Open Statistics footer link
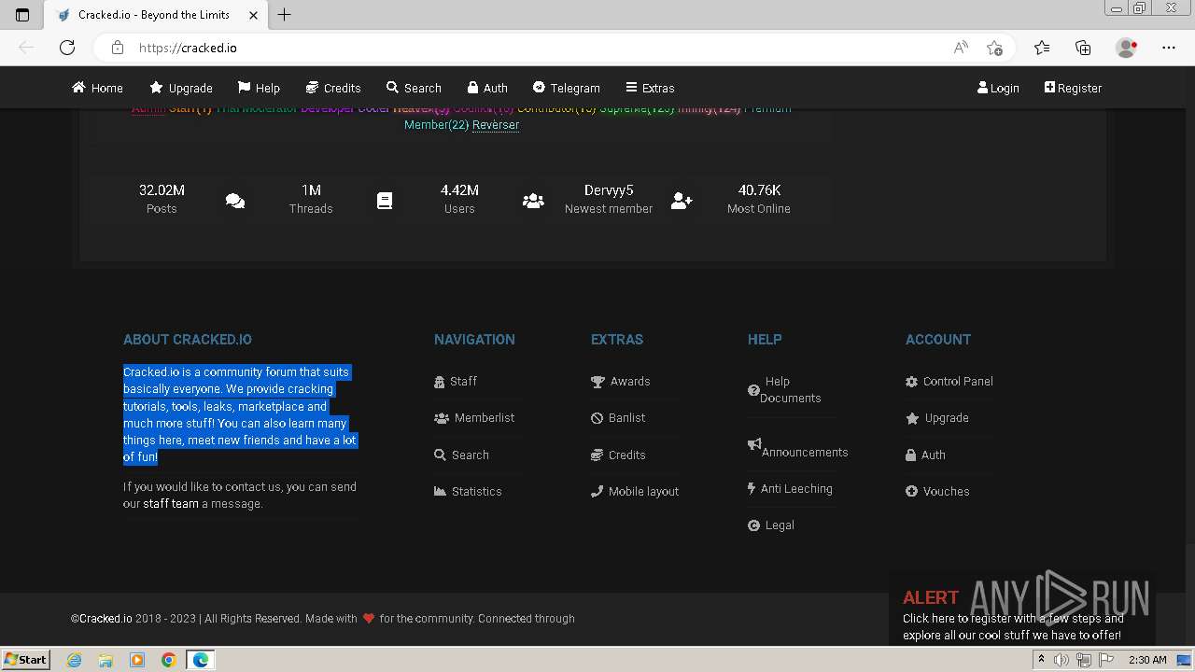Viewport: 1195px width, 672px height. pyautogui.click(x=468, y=492)
